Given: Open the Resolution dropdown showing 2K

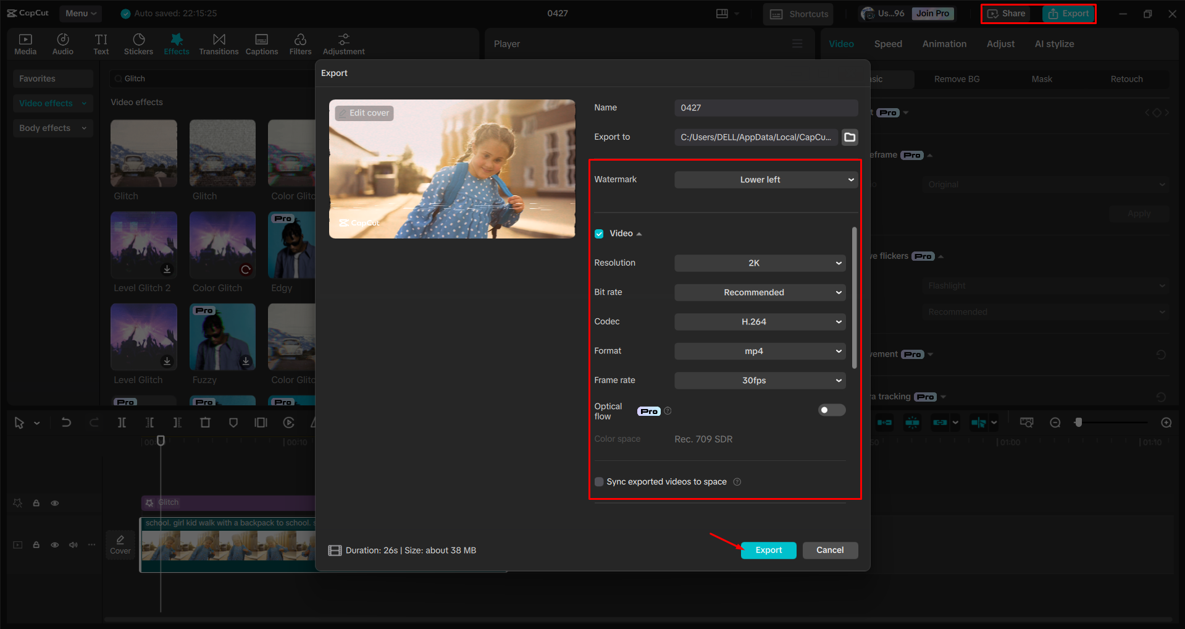Looking at the screenshot, I should pos(760,263).
